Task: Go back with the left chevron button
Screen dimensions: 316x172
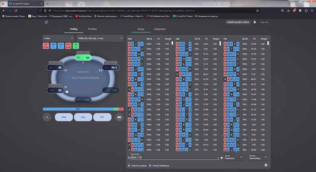Action: tap(47, 117)
